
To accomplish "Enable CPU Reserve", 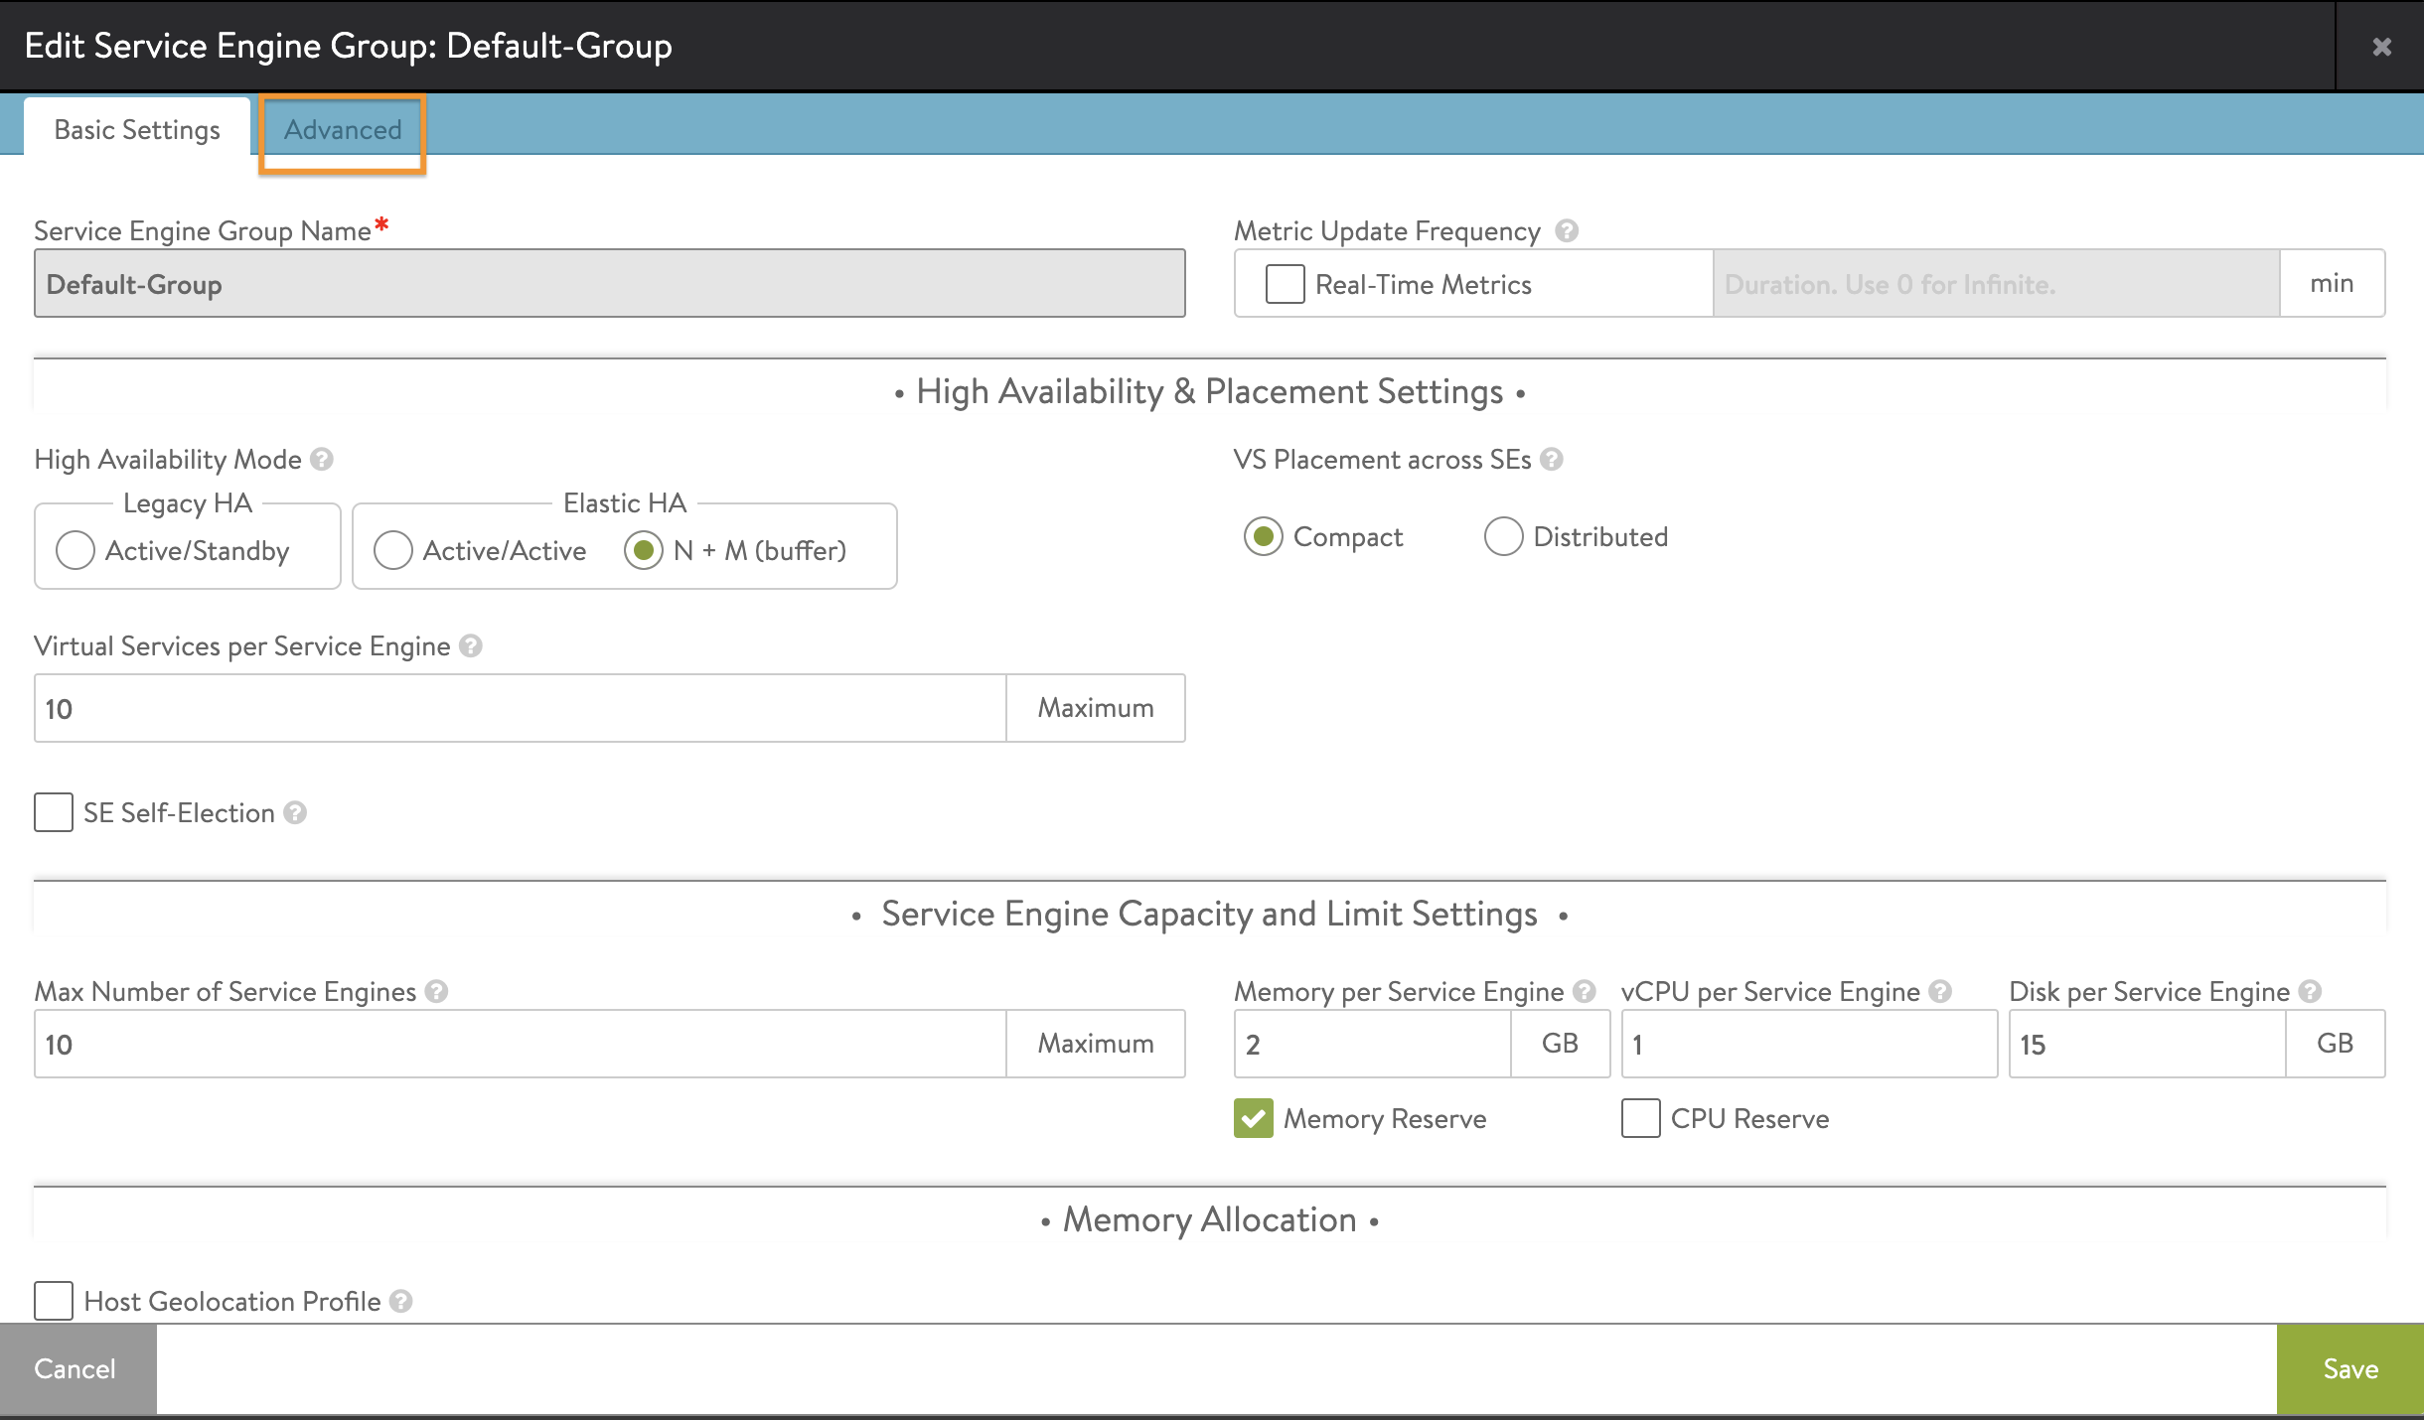I will tap(1641, 1118).
